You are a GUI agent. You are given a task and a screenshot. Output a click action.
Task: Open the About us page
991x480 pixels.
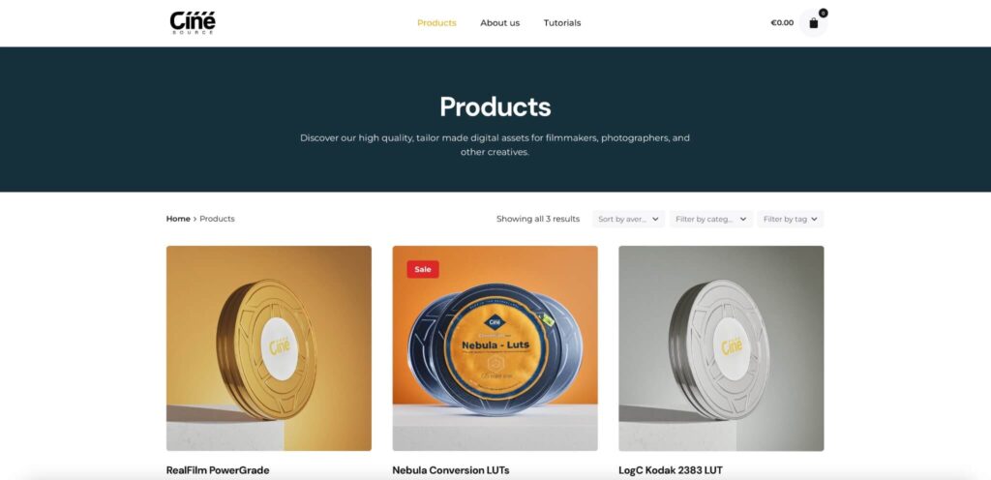point(500,22)
